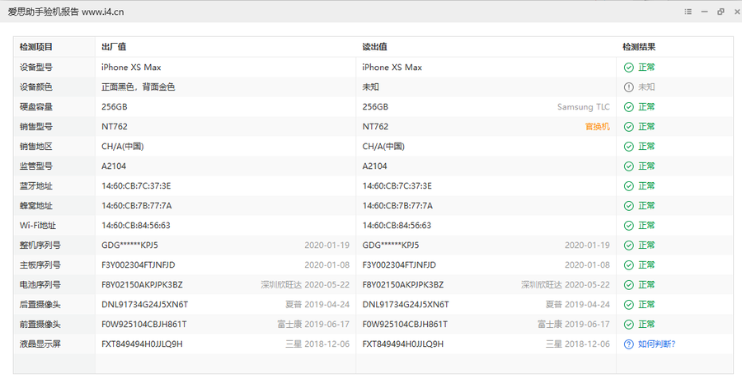Screen dimensions: 742x379
Task: Click read cellular address 14:60:CB:7B:77:7A
Action: coord(397,206)
